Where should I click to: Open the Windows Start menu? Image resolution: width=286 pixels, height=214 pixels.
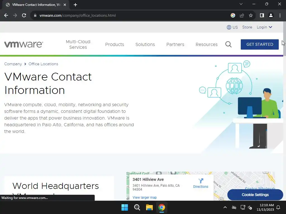[125, 207]
